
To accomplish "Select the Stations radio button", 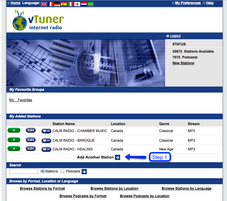I will pos(43,171).
